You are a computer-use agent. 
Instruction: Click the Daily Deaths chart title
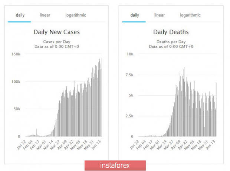(171, 32)
